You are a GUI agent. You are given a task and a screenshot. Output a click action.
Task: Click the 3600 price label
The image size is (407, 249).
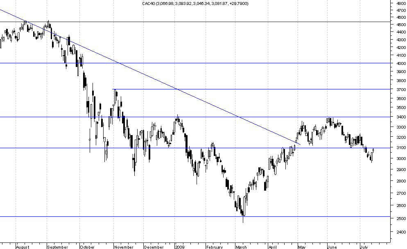(x=401, y=99)
